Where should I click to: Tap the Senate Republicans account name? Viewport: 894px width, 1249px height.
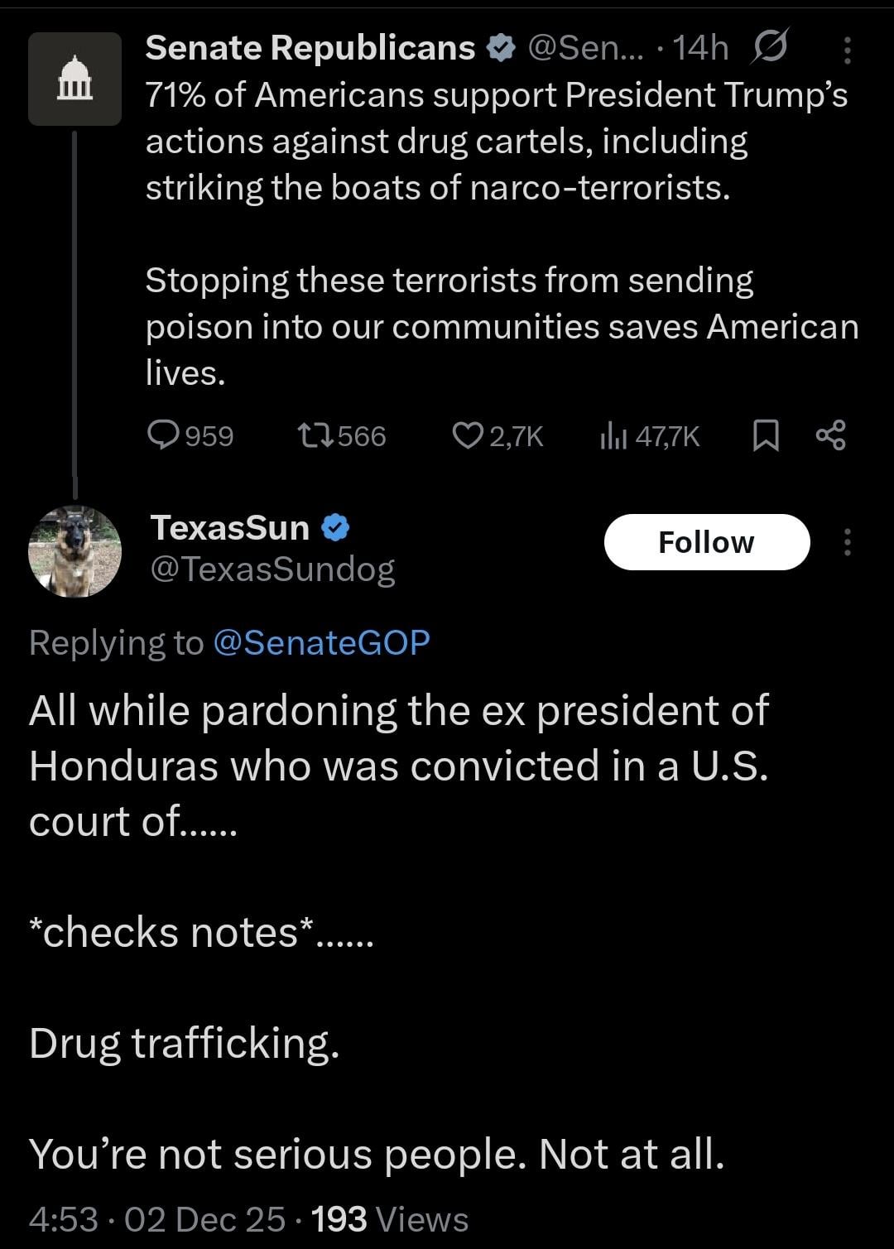tap(310, 48)
